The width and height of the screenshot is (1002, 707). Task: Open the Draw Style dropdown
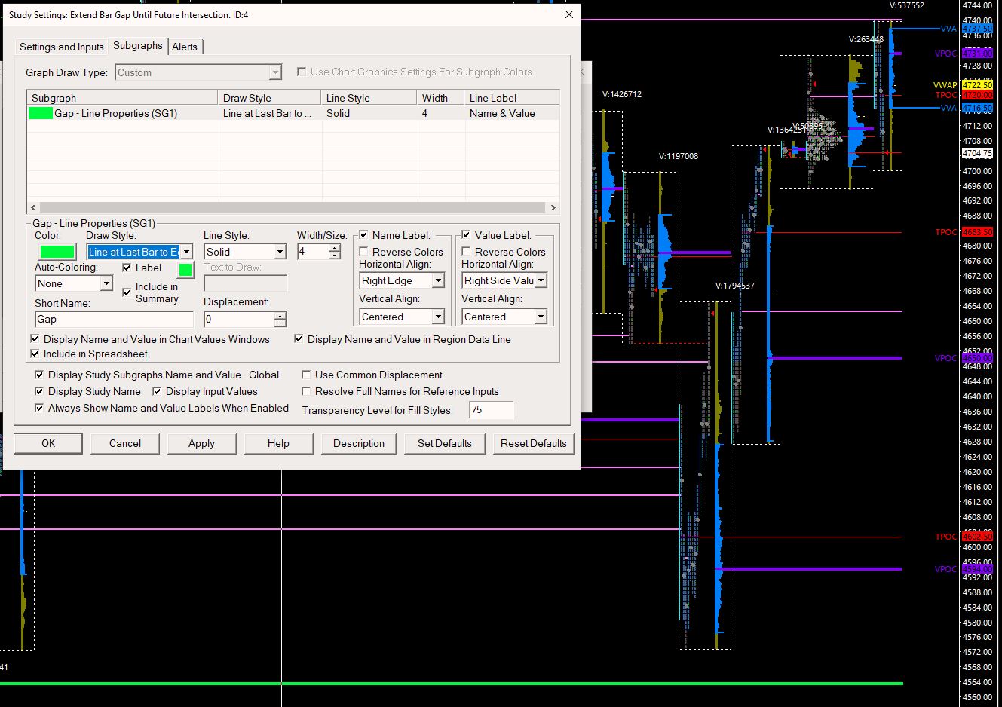click(186, 252)
